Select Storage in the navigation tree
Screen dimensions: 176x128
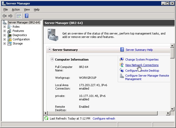[18, 43]
